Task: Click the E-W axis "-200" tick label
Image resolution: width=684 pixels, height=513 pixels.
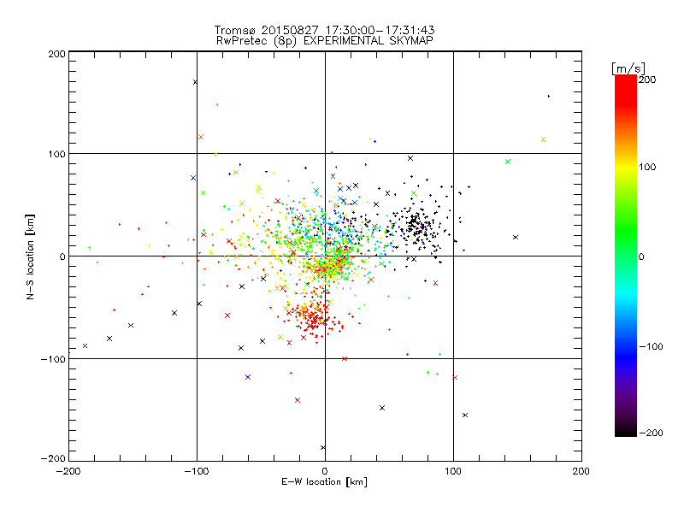Action: click(68, 471)
